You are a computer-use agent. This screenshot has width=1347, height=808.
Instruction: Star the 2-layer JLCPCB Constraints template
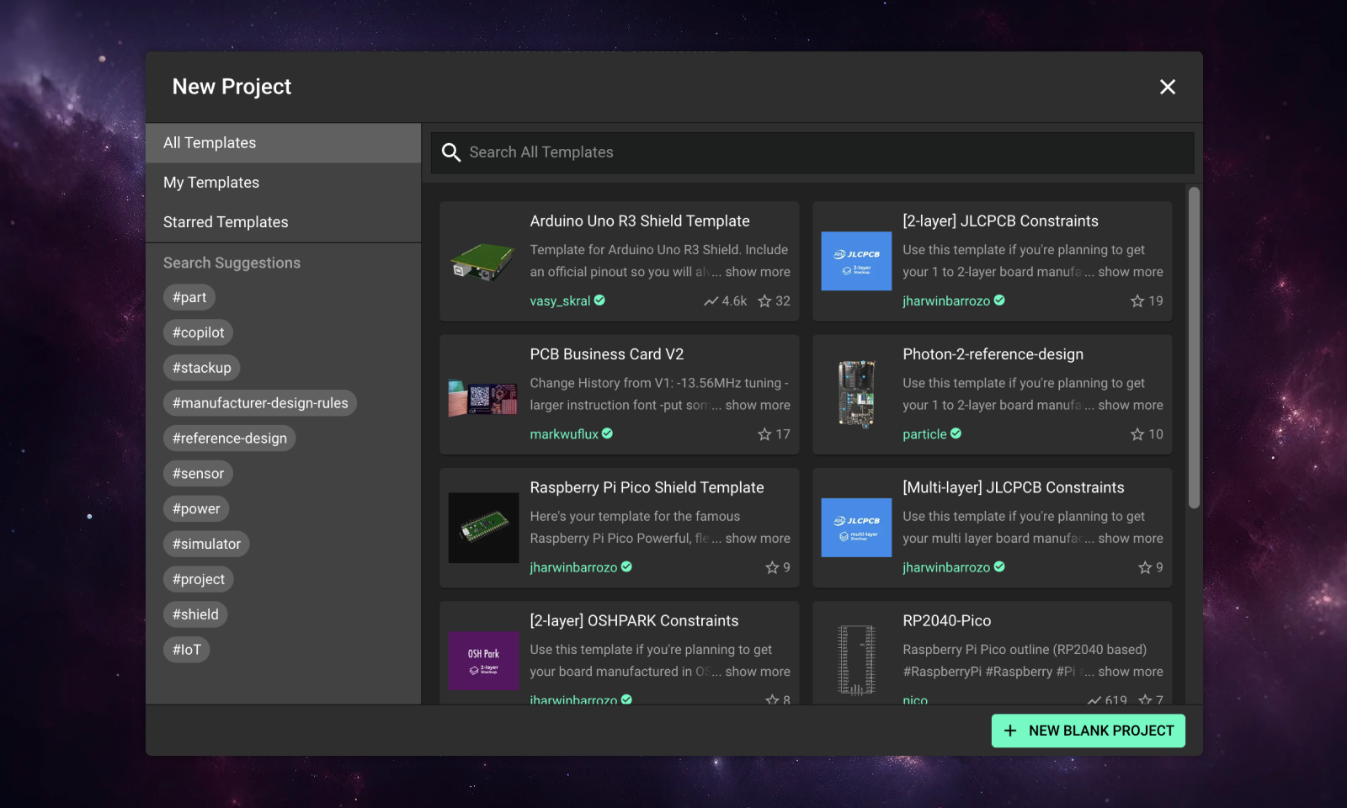[1137, 301]
